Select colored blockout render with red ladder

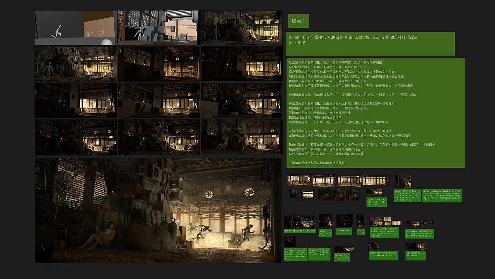point(159,28)
